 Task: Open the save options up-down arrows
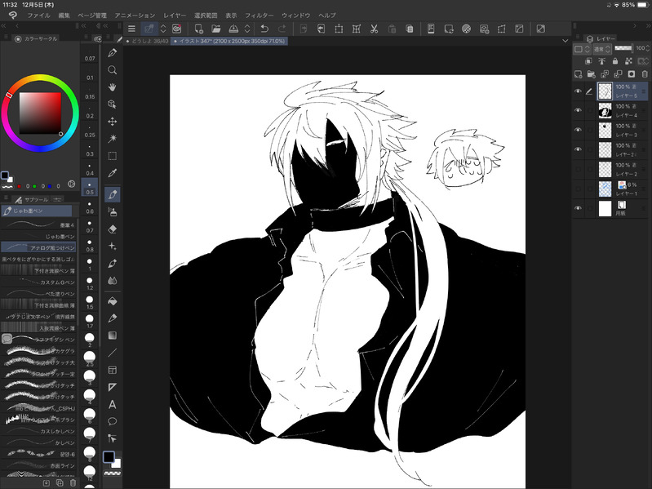tap(247, 29)
